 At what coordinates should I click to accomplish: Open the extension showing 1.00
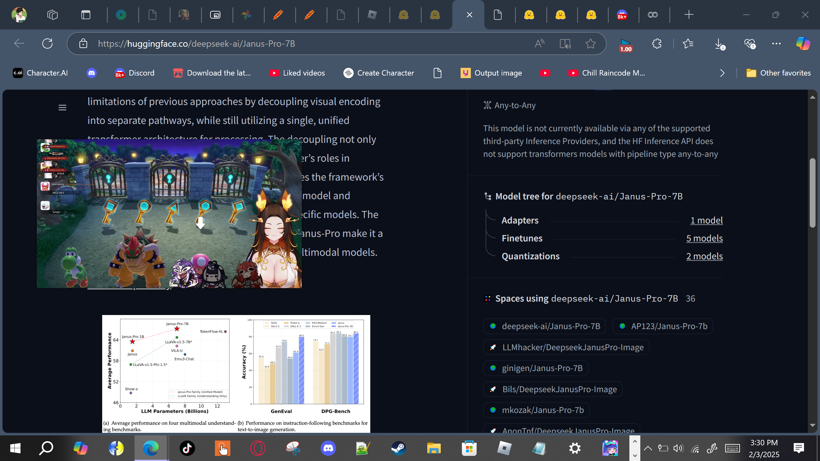coord(625,45)
